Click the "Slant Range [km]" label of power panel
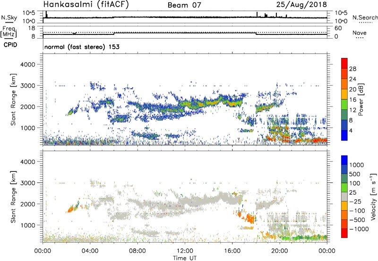The height and width of the screenshot is (261, 378). [x=13, y=99]
